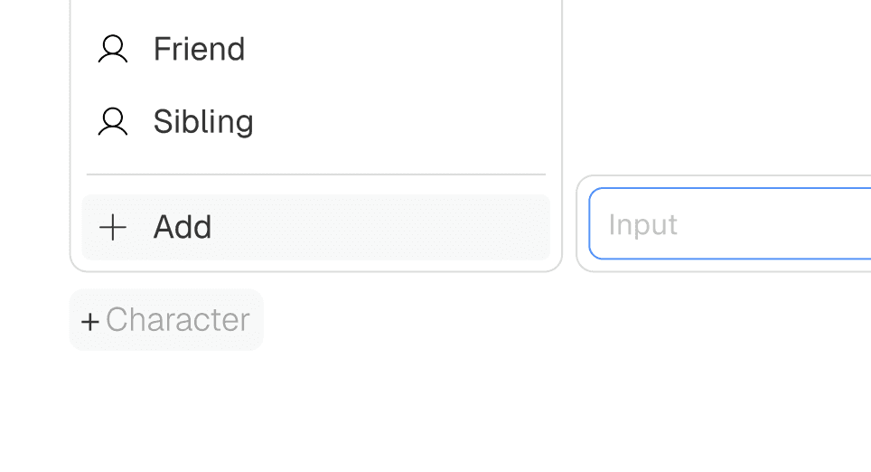Click the Input placeholder text
Image resolution: width=871 pixels, height=472 pixels.
642,225
